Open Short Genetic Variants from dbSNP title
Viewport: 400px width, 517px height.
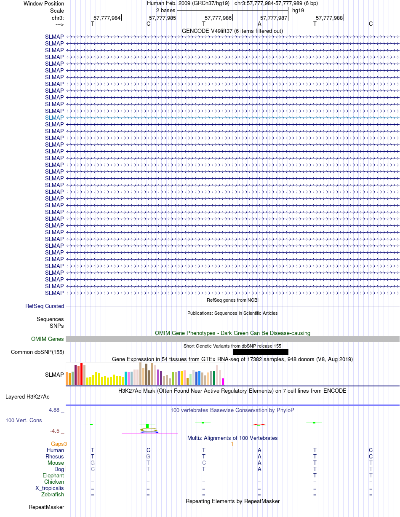[x=232, y=346]
